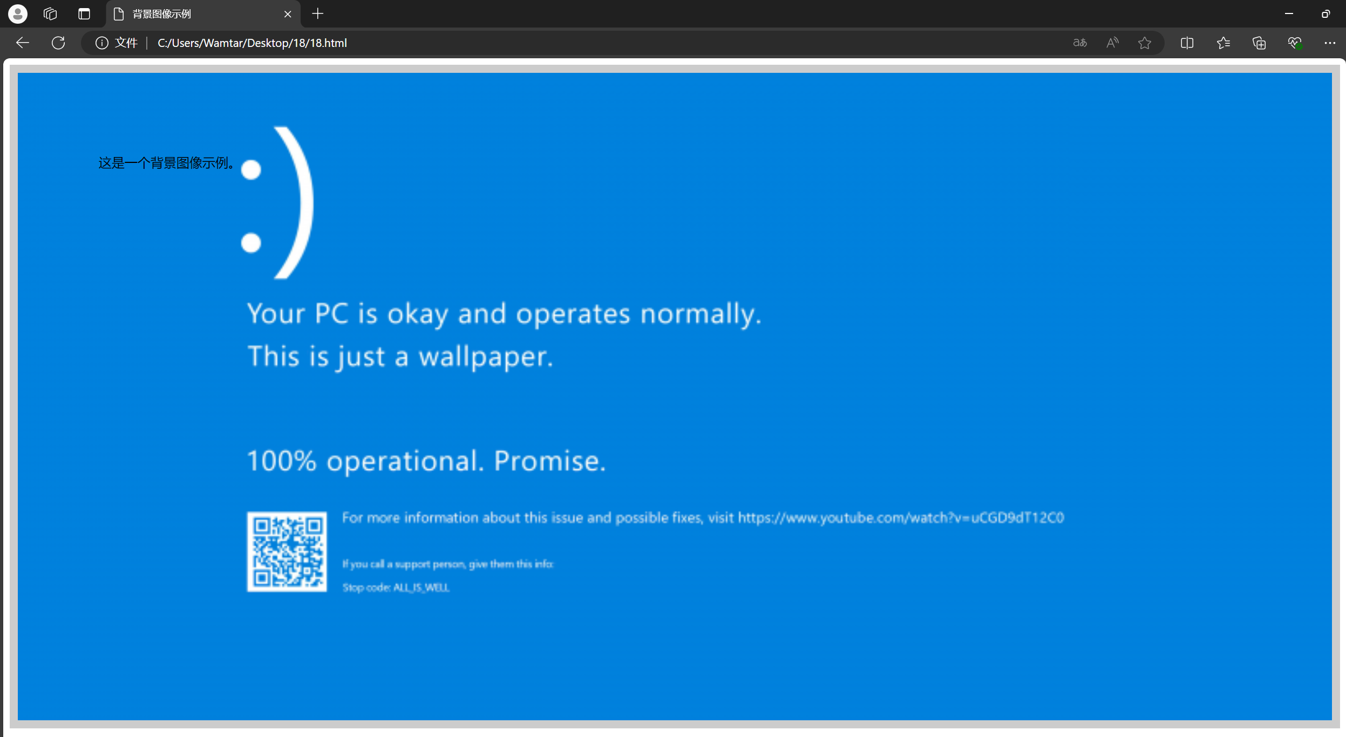Click the address bar URL 18.html
1346x737 pixels.
[x=252, y=43]
